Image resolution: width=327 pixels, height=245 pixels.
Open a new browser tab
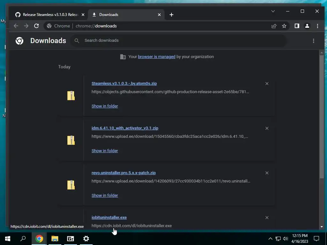(x=171, y=15)
